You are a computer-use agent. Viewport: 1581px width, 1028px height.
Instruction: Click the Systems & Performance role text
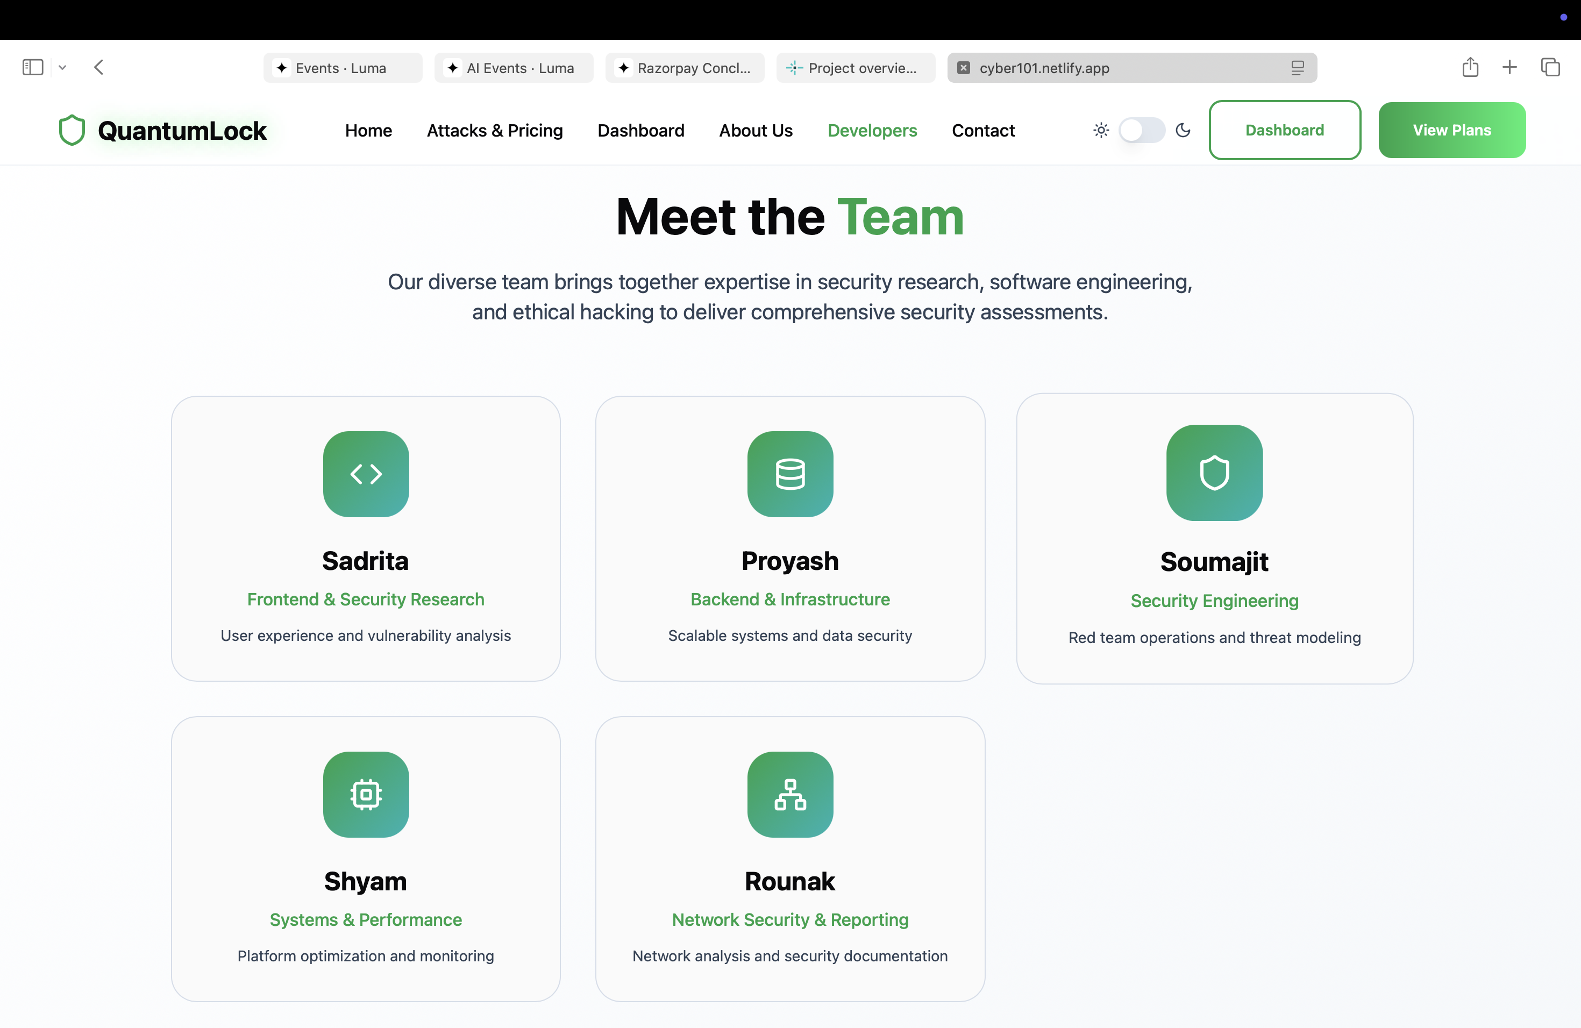366,920
